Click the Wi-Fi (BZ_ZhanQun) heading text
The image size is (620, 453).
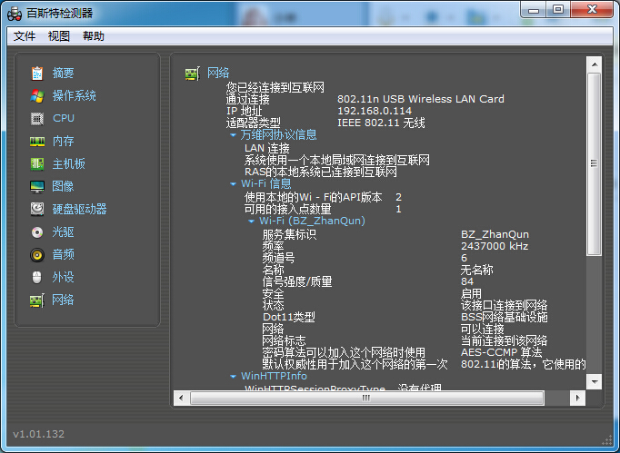pos(313,221)
